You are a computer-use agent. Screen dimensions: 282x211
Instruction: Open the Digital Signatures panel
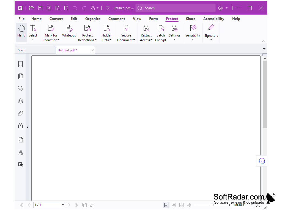(x=21, y=153)
